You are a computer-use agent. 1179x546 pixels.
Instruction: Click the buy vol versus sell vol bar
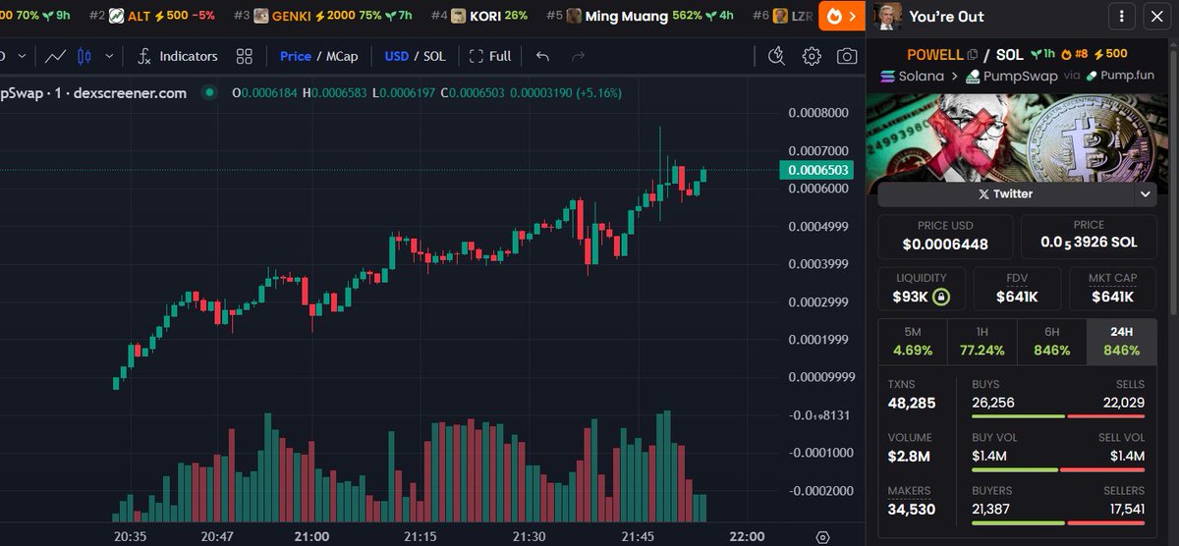click(x=1058, y=470)
